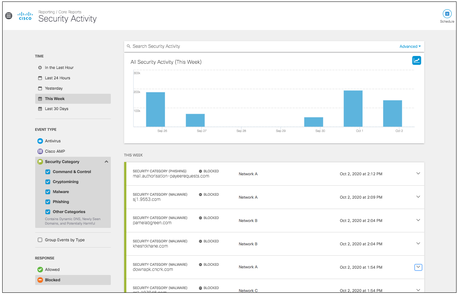The height and width of the screenshot is (295, 458).
Task: Click the Cisco logo
Action: [25, 16]
